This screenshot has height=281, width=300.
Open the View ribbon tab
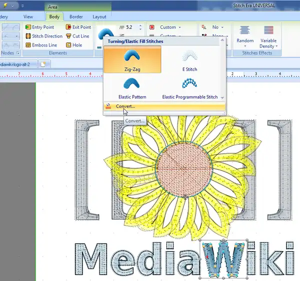(28, 17)
